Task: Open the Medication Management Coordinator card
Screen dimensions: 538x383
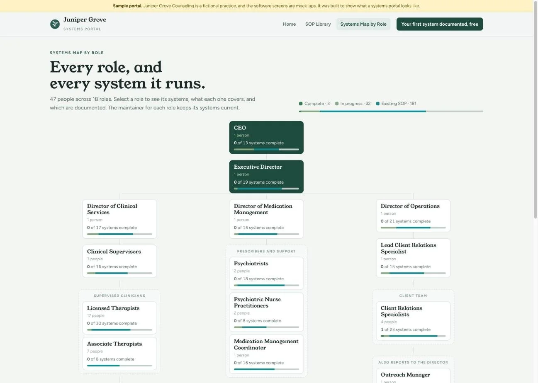Action: (x=266, y=354)
